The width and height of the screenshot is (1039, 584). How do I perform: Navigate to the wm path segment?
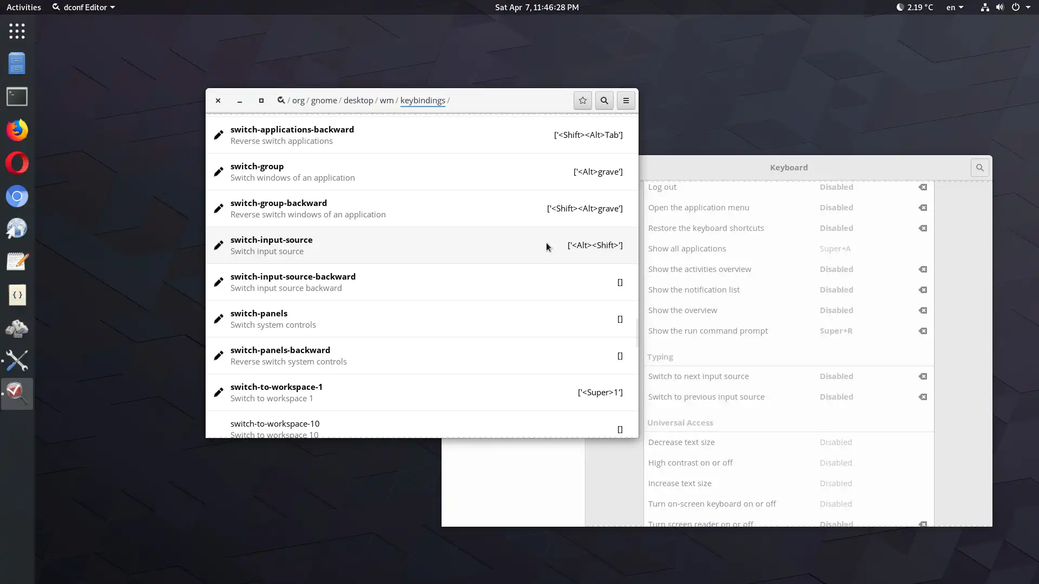(386, 101)
